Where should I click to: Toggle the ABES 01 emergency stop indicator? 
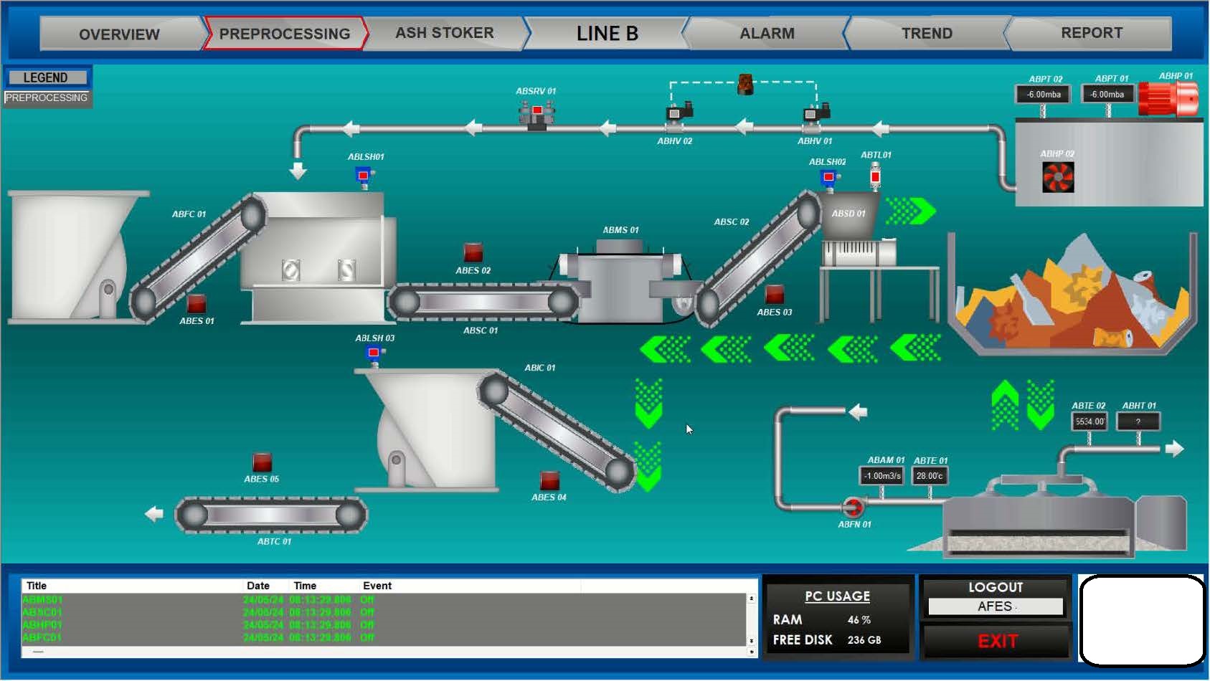pyautogui.click(x=197, y=303)
